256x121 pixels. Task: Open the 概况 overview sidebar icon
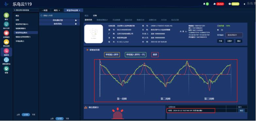click(6, 15)
